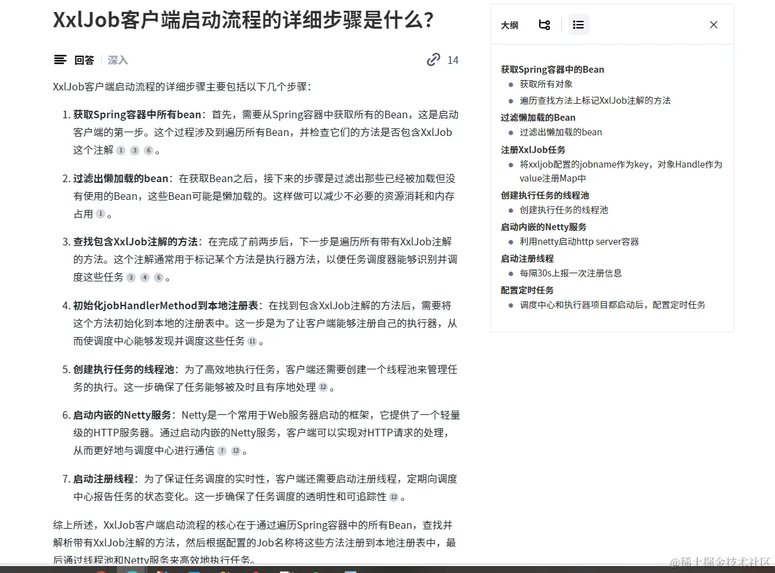The height and width of the screenshot is (573, 775).
Task: Select the list view icon in outline panel
Action: point(578,25)
